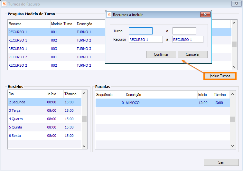Click the Horários scrollbar thumb
This screenshot has width=243, height=171.
pos(84,119)
